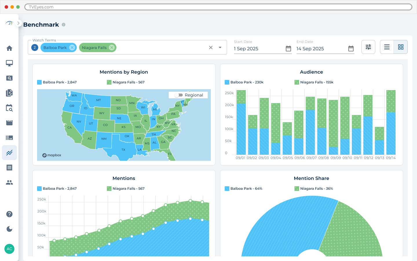417x261 pixels.
Task: Click the Benchmark info icon
Action: pyautogui.click(x=64, y=25)
